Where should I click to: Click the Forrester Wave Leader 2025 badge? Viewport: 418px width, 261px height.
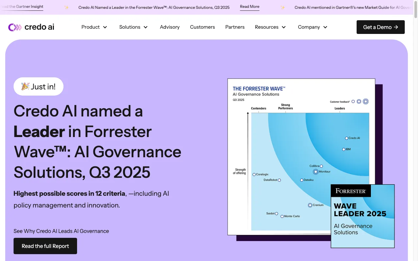[x=362, y=216]
